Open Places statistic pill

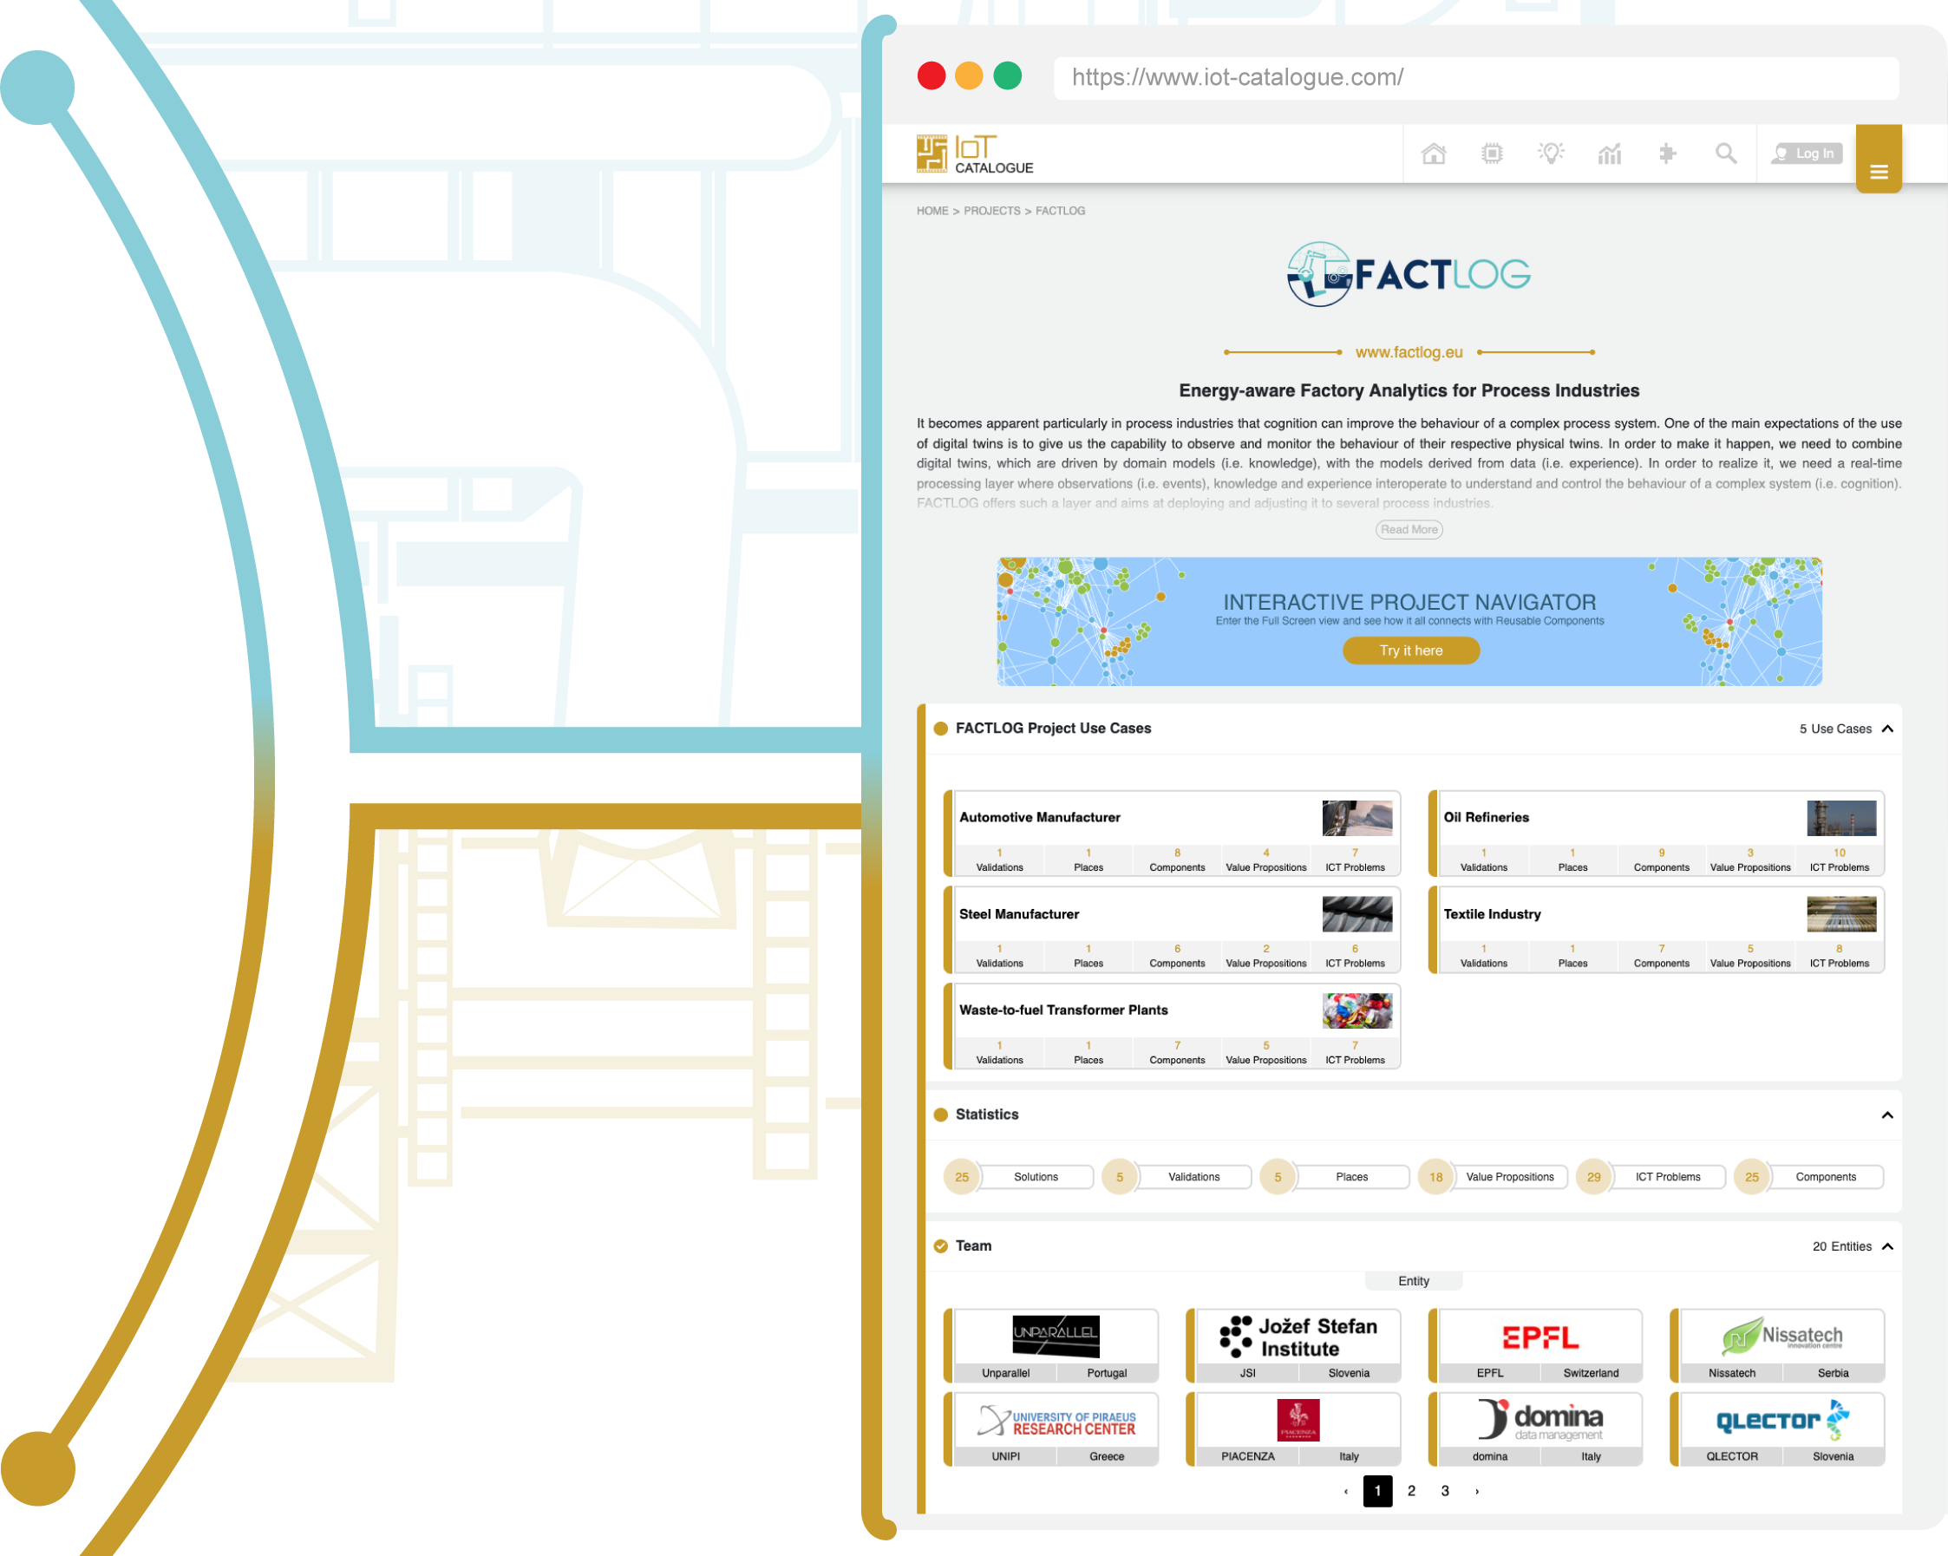1335,1176
